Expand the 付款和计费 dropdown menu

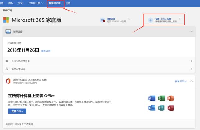36,3
